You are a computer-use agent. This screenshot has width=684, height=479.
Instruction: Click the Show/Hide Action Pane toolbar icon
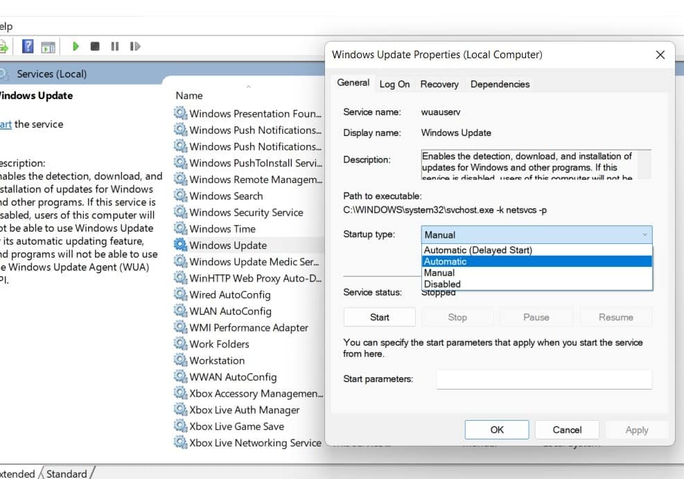(48, 47)
